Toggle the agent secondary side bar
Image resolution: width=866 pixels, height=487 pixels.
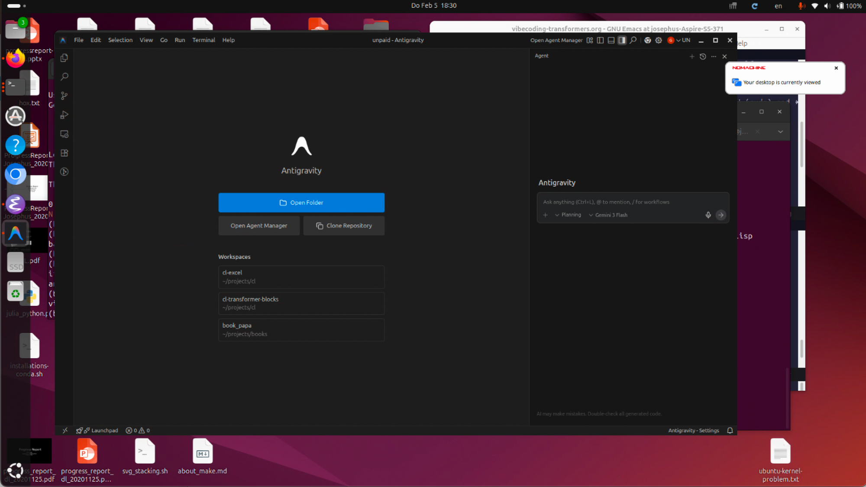point(622,40)
